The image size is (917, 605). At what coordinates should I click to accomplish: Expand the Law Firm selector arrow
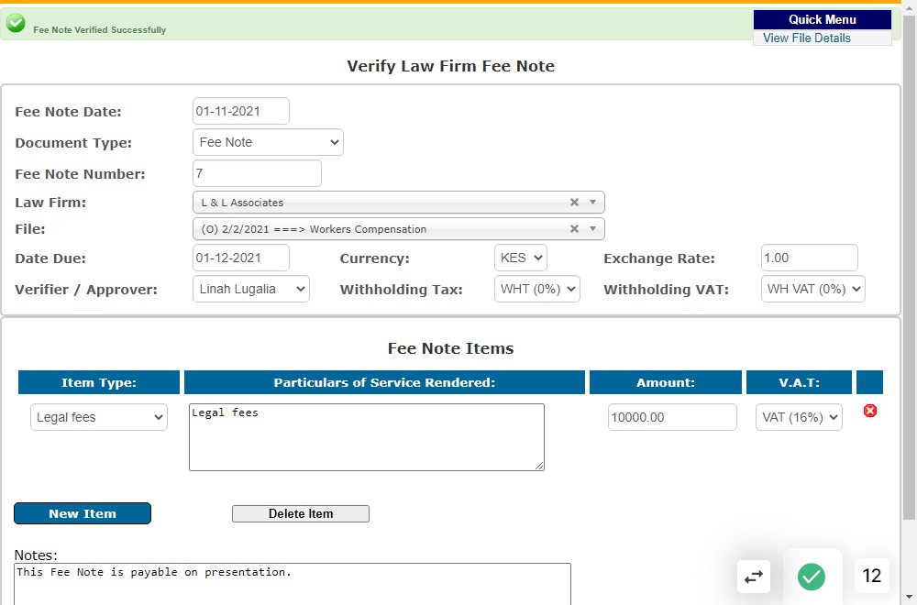(592, 203)
